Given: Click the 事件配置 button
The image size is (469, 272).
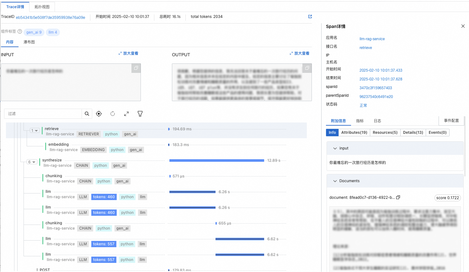Looking at the screenshot, I should tap(451, 121).
